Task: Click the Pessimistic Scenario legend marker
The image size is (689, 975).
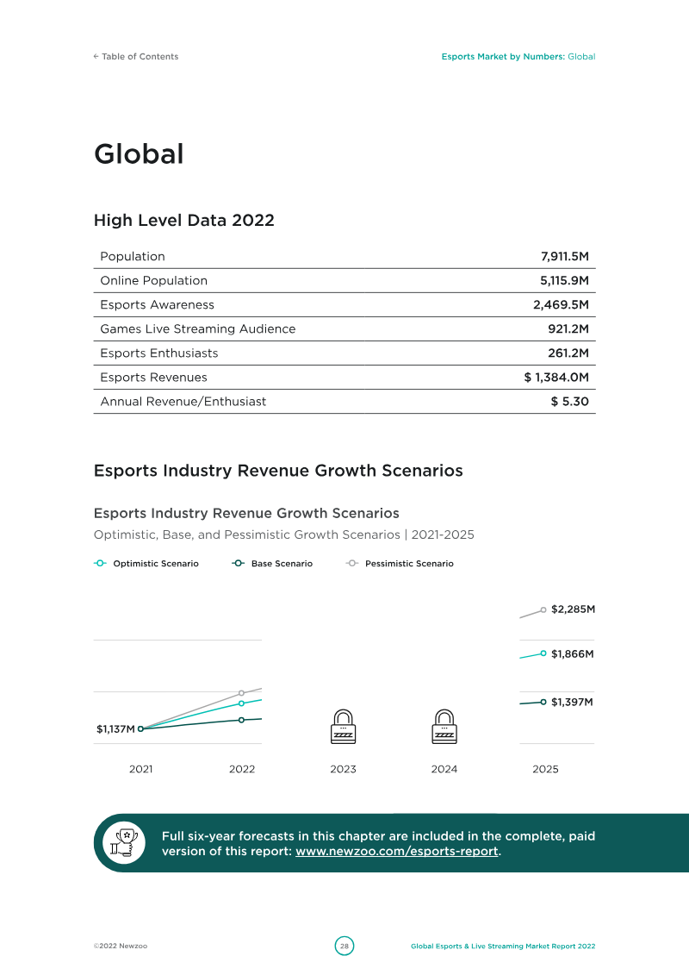Action: tap(352, 563)
